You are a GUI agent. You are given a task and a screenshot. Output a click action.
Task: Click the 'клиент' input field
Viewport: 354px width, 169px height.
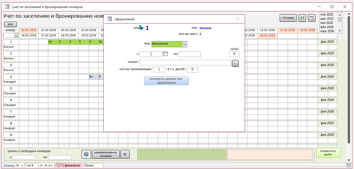click(185, 63)
